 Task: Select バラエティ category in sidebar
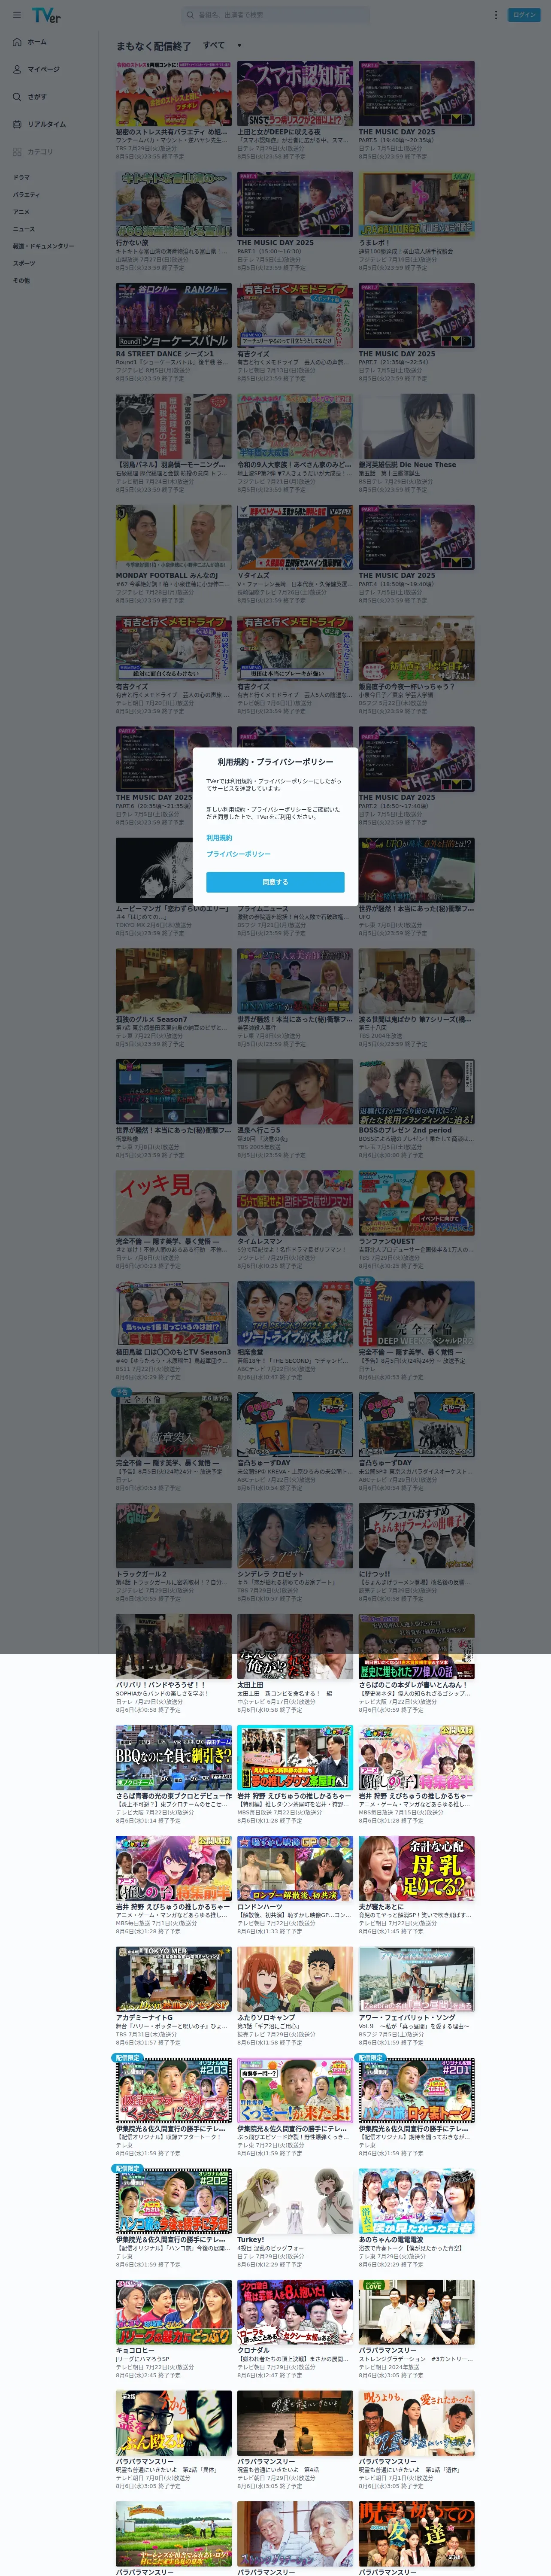[x=27, y=194]
